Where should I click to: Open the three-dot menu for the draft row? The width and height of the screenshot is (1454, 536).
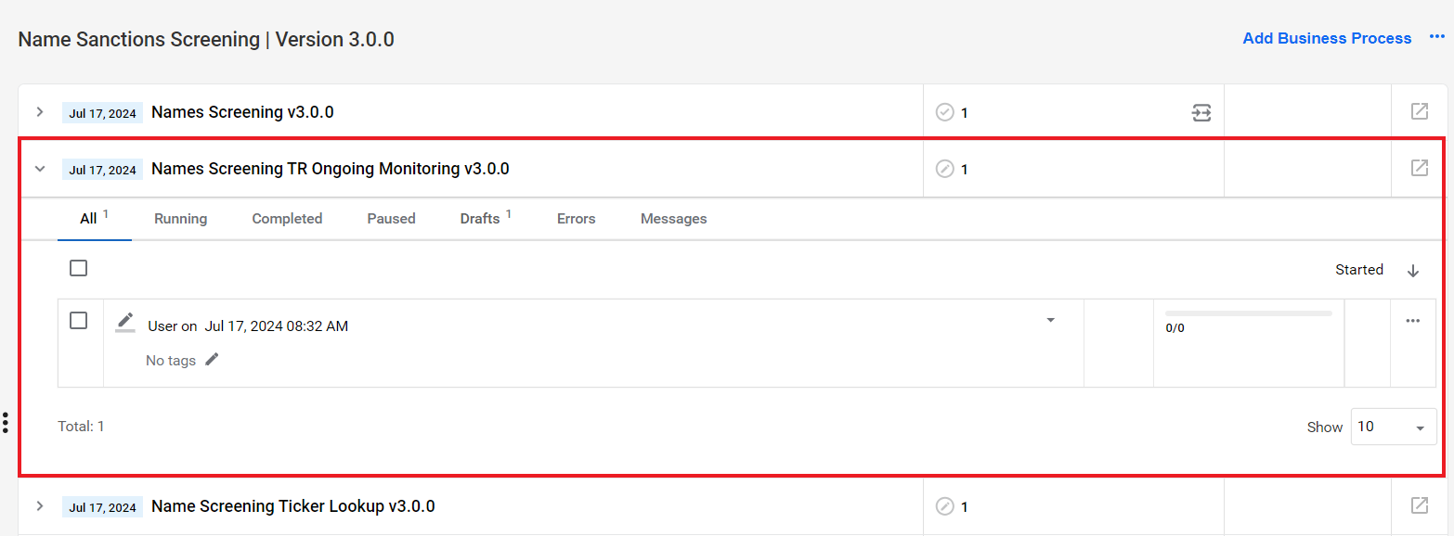click(x=1412, y=321)
